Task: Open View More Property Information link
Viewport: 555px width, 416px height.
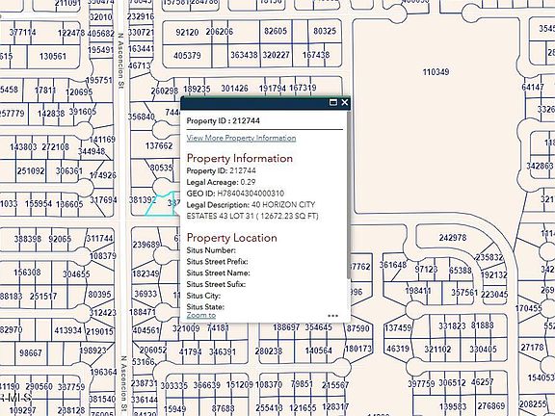Action: (x=241, y=138)
